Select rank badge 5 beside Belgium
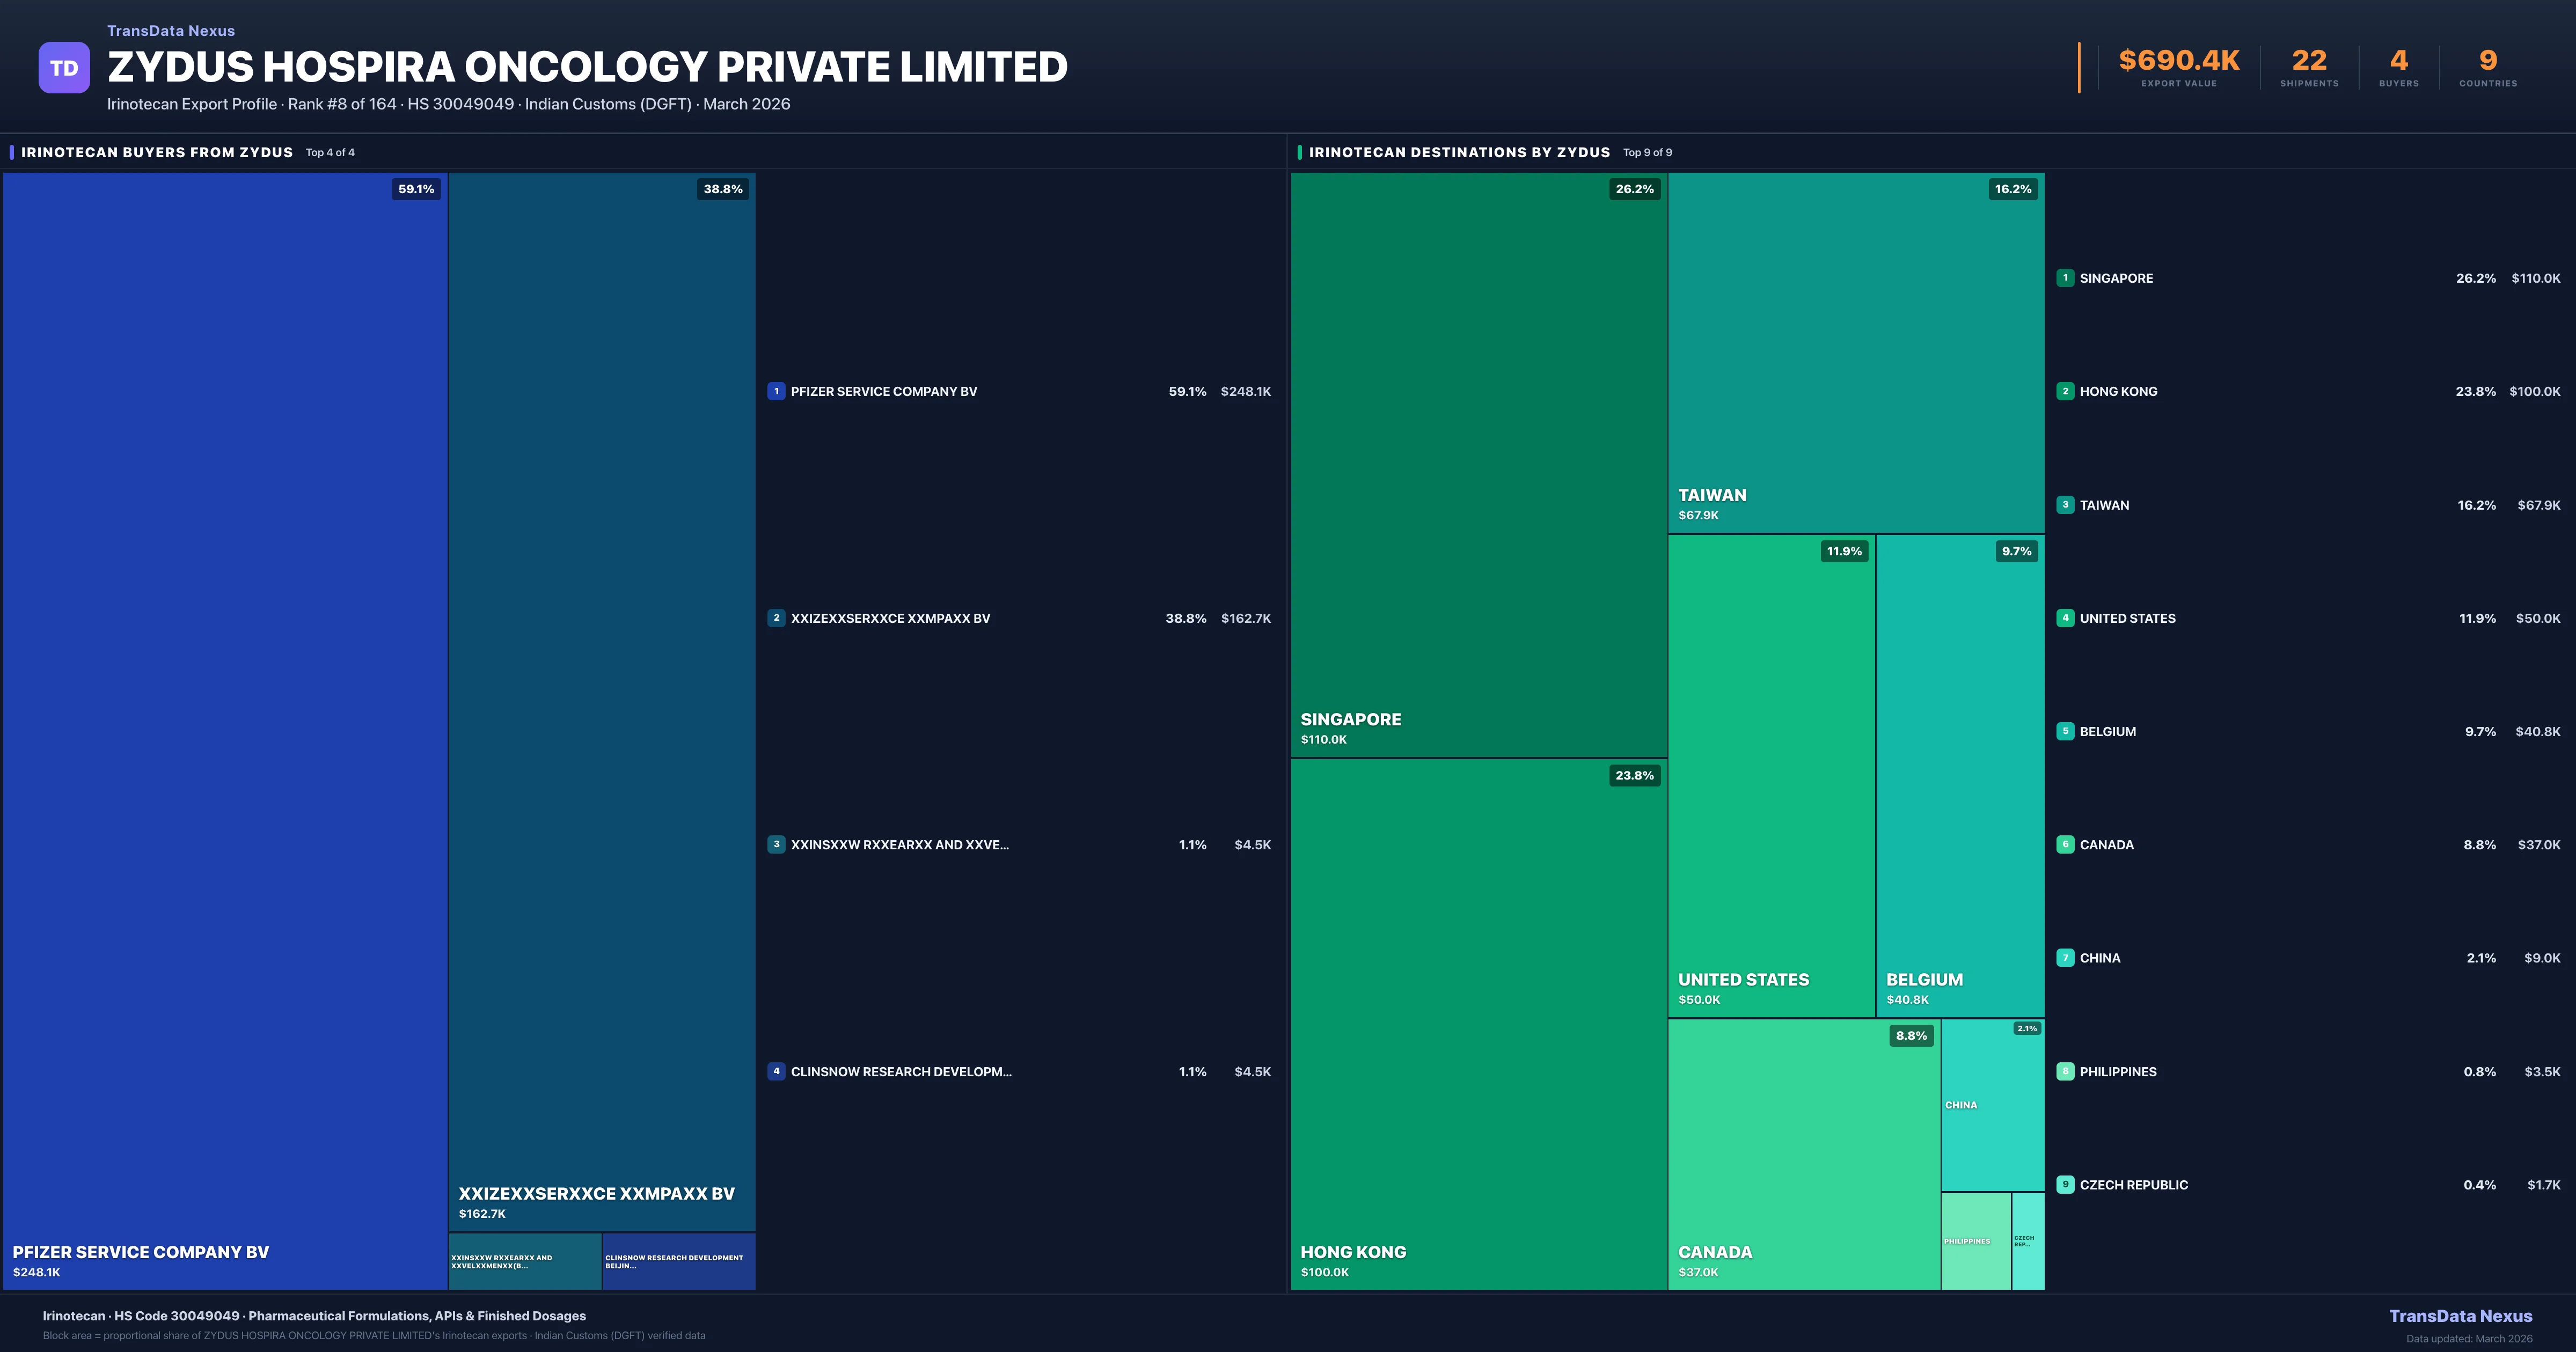Screen dimensions: 2576x1352 click(x=2066, y=731)
